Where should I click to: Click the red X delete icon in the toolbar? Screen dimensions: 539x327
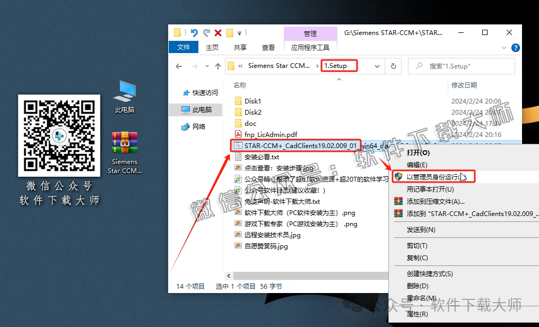point(219,33)
